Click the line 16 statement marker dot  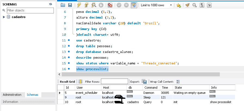[69, 69]
